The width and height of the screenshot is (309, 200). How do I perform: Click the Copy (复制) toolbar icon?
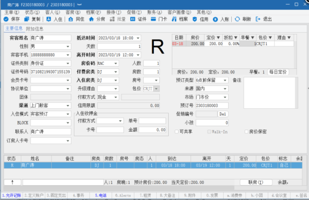tap(27, 19)
